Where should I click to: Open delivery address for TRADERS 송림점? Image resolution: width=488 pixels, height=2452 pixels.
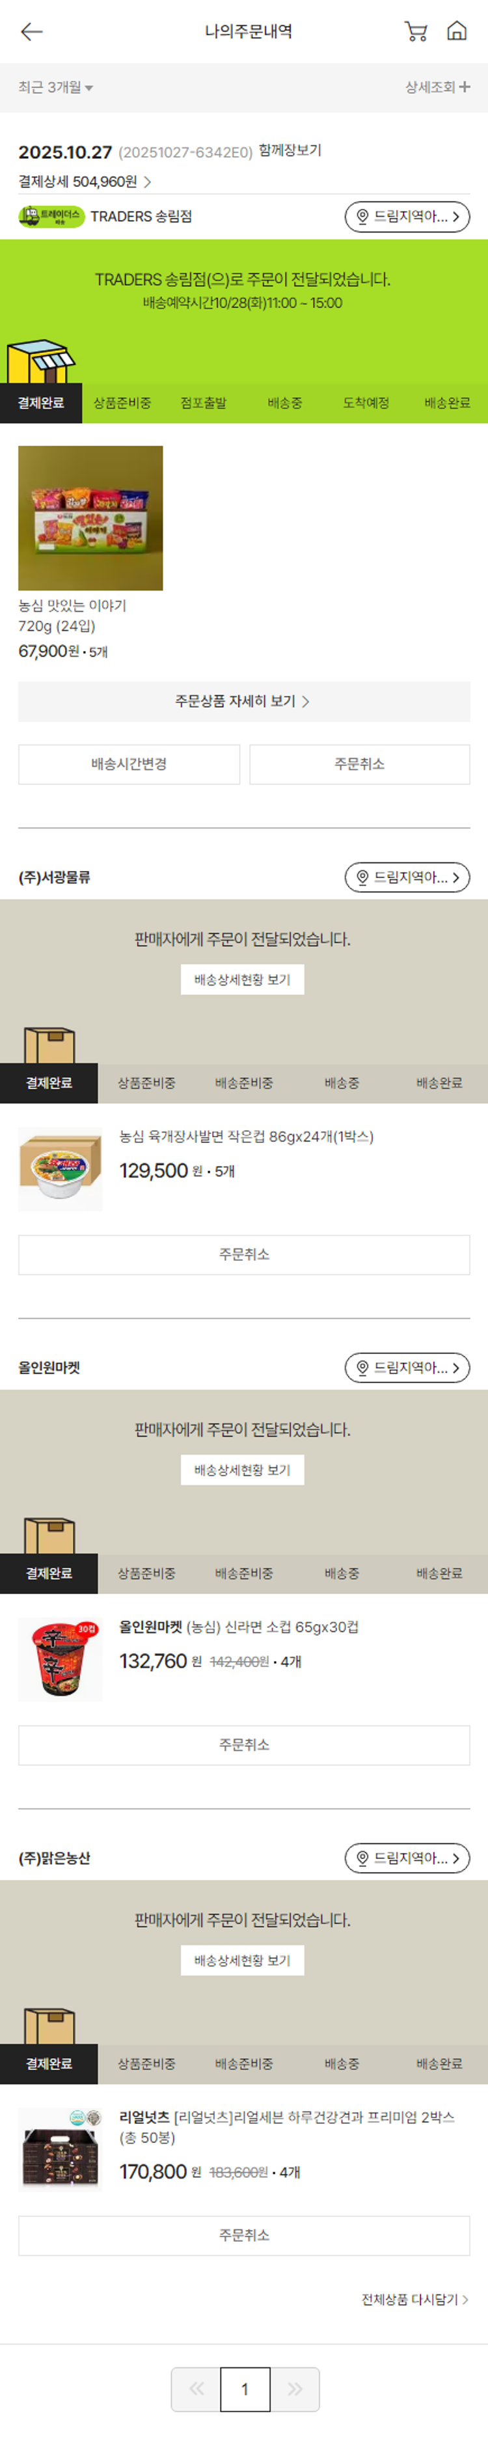pos(407,217)
